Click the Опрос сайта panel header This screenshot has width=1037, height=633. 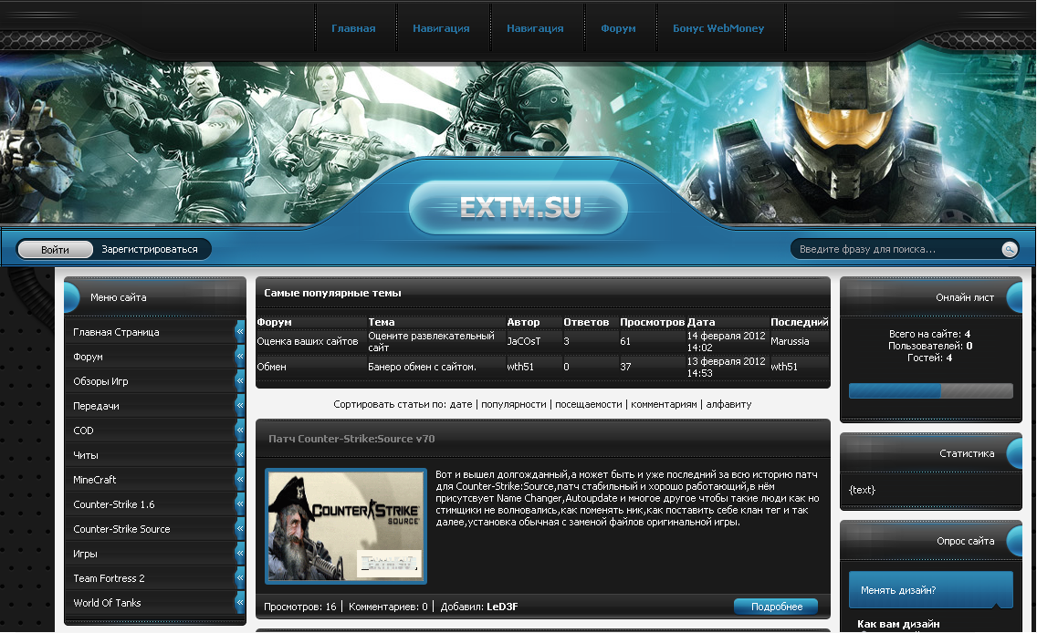point(930,541)
